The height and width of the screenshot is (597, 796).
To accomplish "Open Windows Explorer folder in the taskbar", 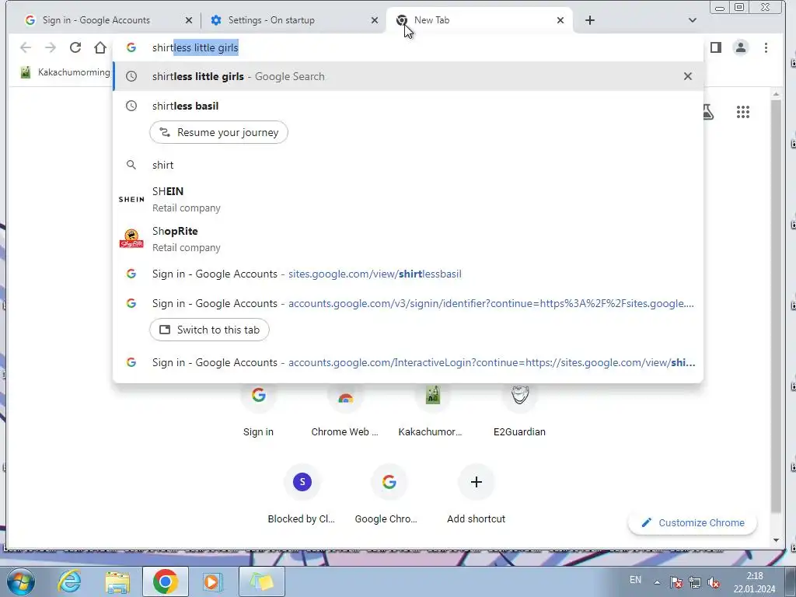I will coord(117,581).
